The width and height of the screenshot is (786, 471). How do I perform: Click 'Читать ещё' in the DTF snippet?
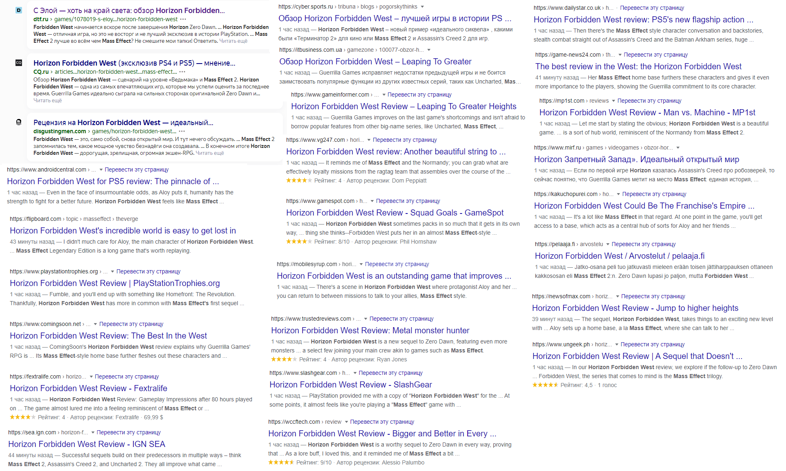(x=233, y=41)
